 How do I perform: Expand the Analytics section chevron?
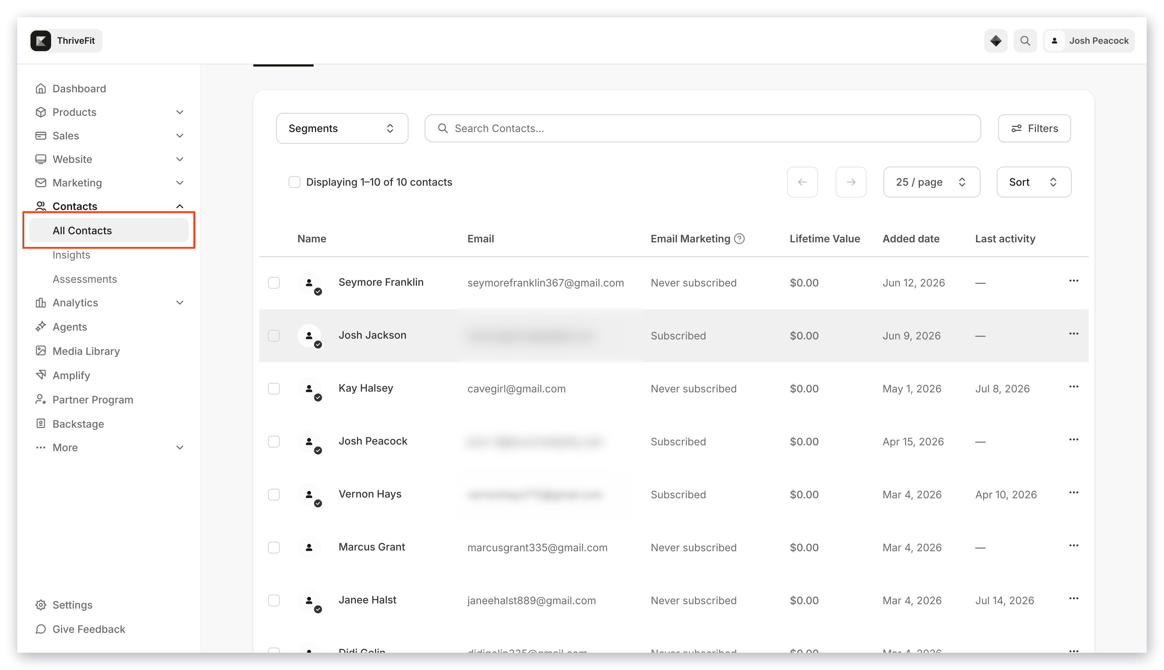pos(180,302)
